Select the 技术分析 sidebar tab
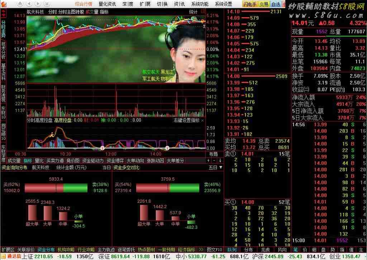 coord(4,50)
